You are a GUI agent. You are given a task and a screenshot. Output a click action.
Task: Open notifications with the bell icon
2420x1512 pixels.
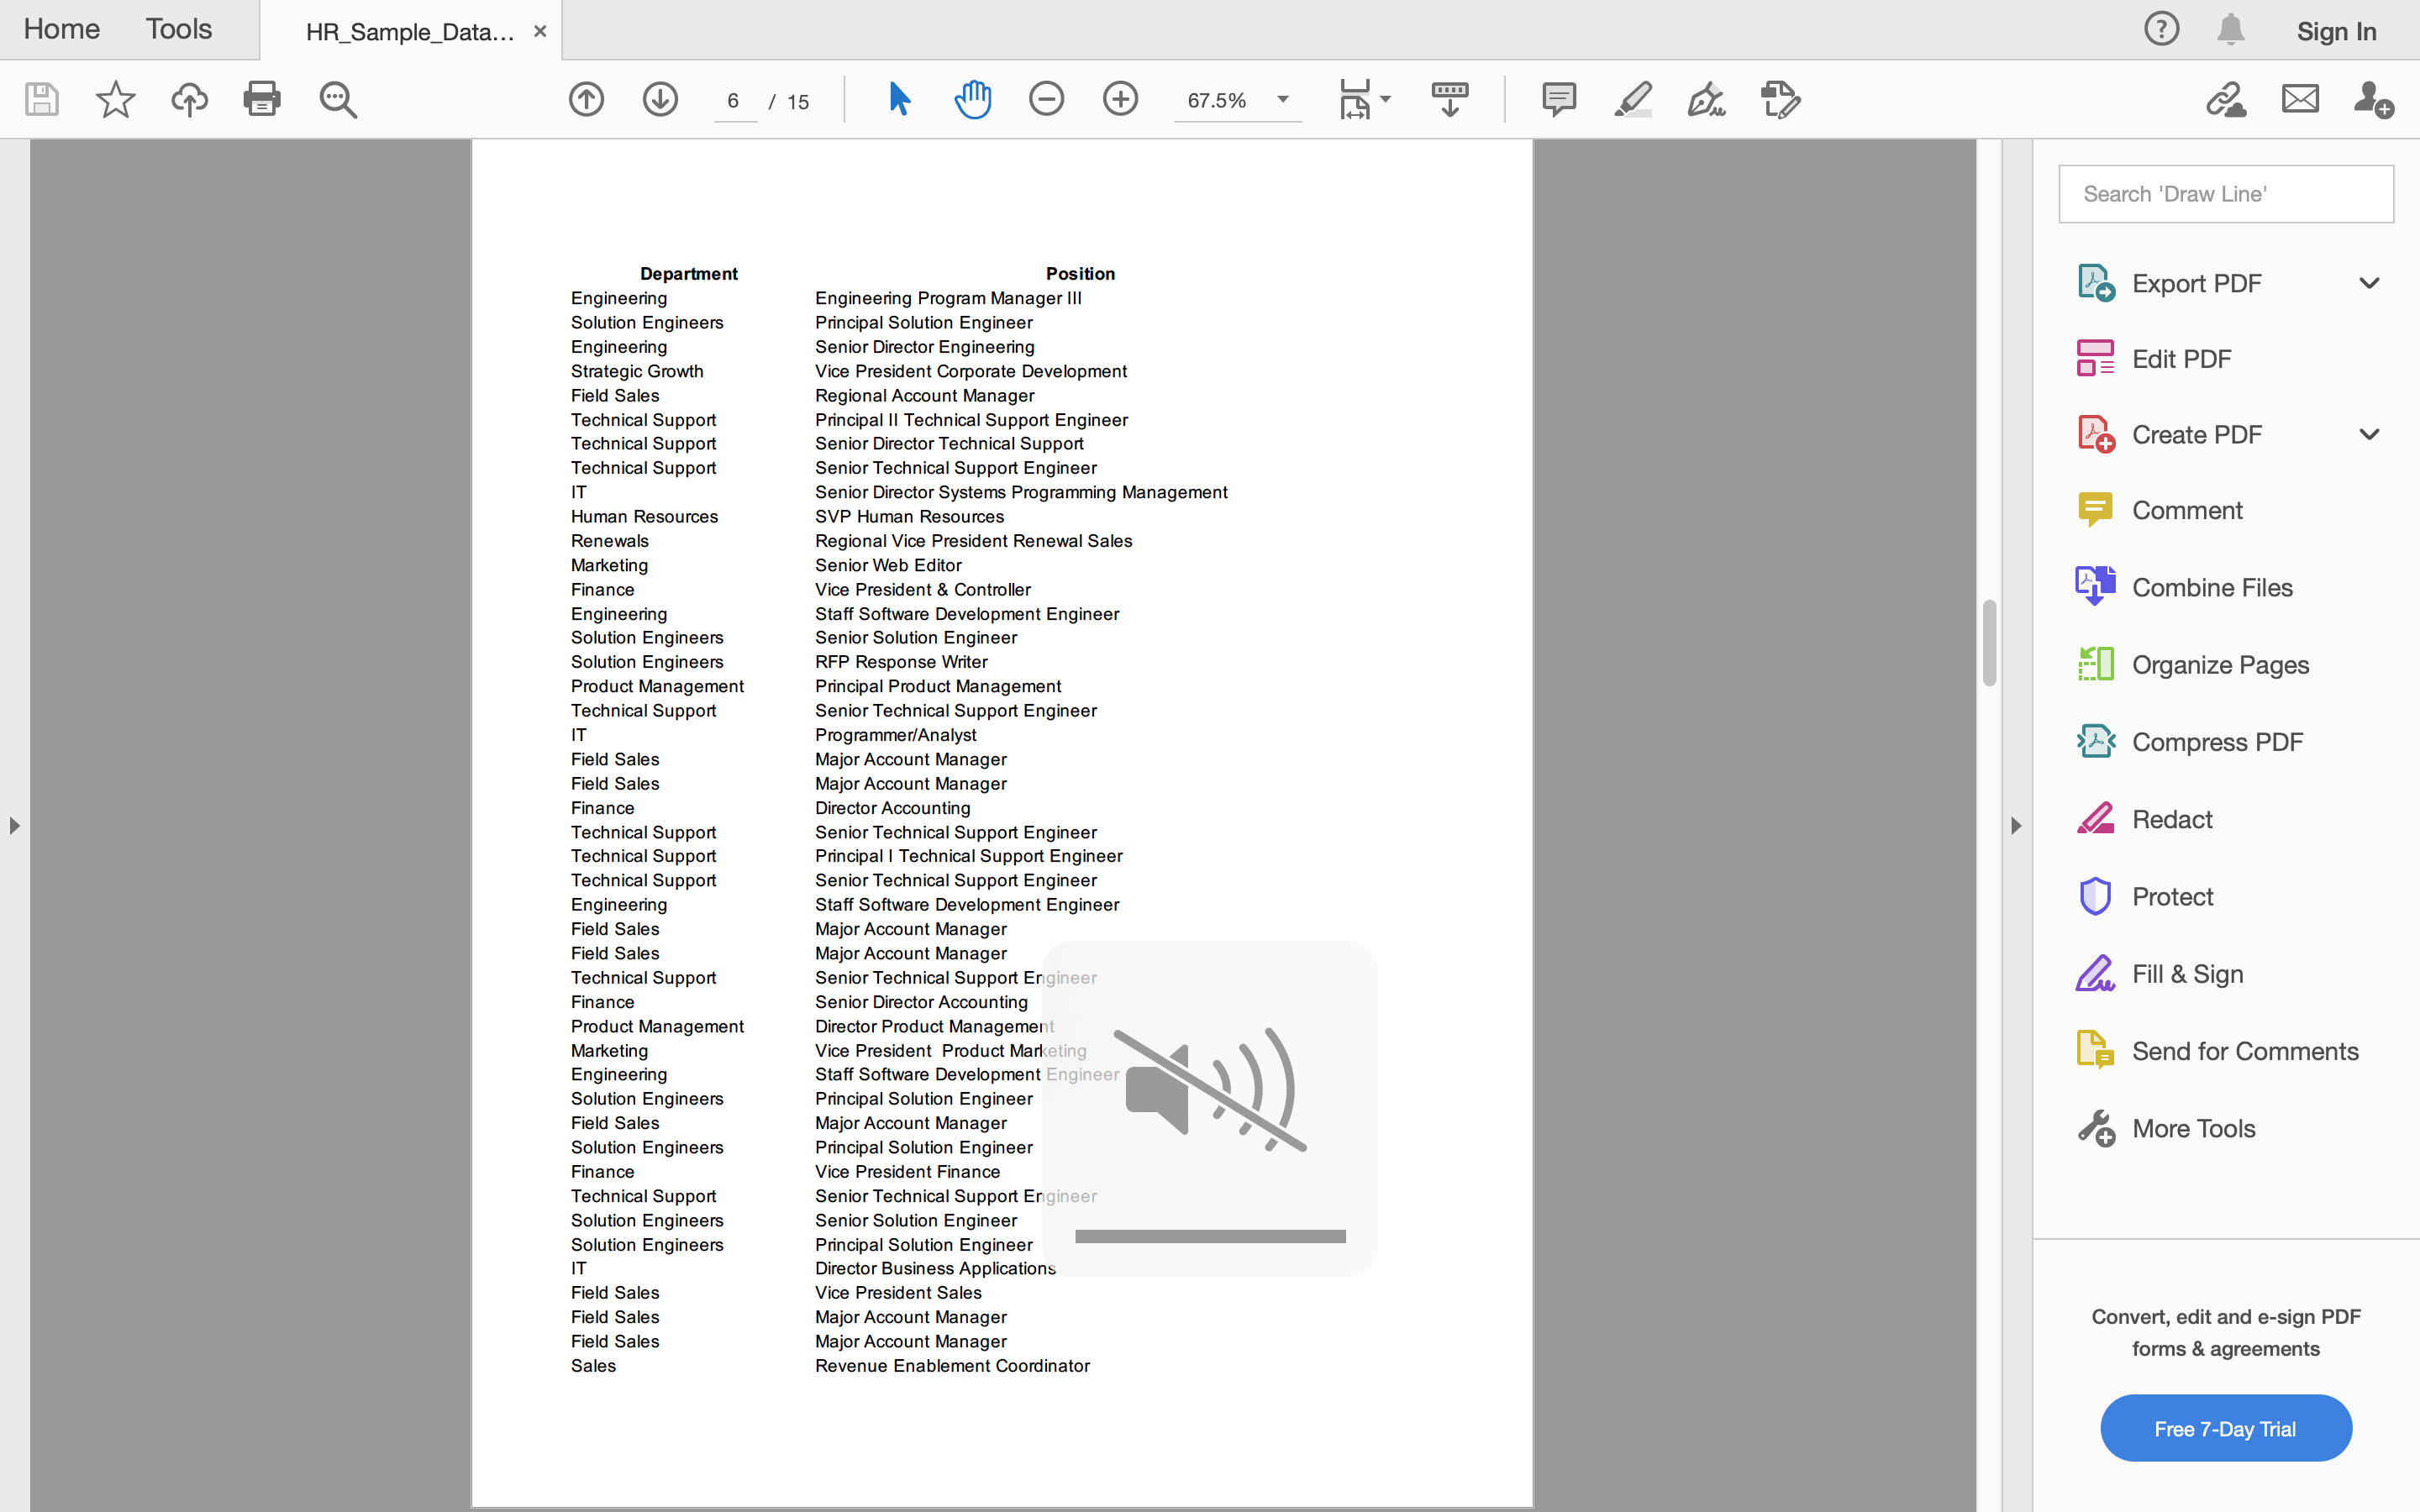pyautogui.click(x=2229, y=29)
